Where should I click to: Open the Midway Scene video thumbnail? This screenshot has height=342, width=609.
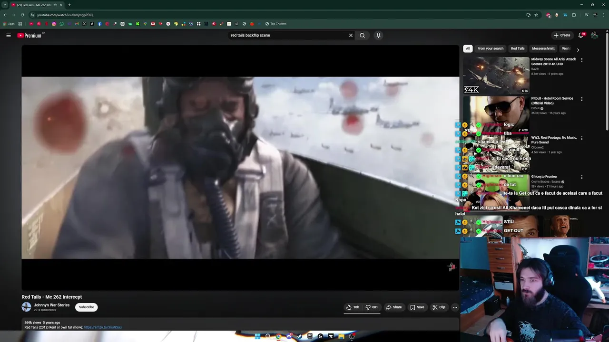click(x=496, y=76)
